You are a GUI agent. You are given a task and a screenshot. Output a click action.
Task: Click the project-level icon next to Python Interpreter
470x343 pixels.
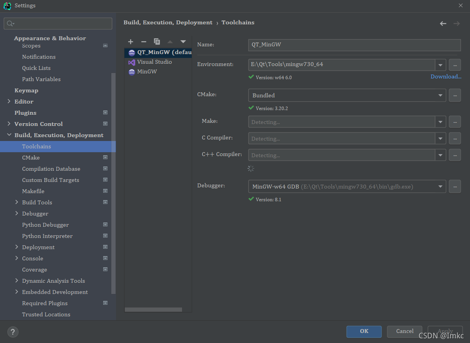point(105,236)
